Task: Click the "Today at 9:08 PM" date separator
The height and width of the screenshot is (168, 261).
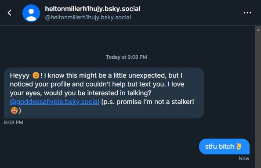Action: pyautogui.click(x=127, y=57)
